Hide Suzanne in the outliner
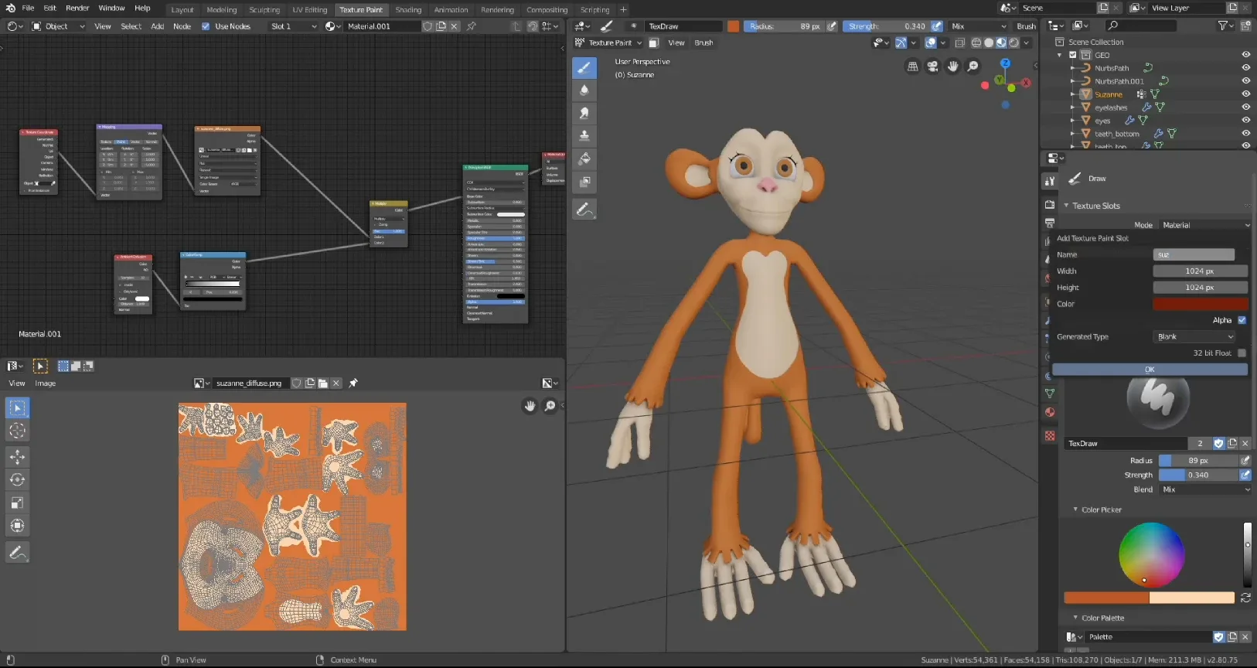 point(1245,94)
